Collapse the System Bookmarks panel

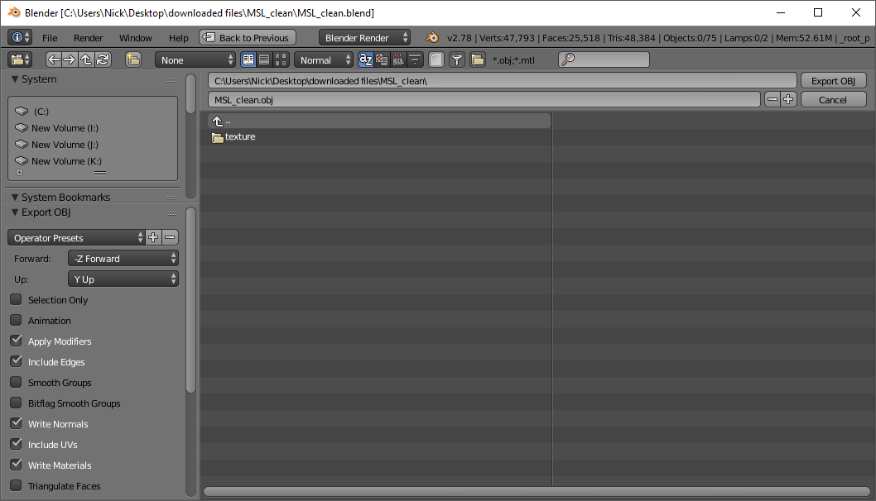pos(15,197)
